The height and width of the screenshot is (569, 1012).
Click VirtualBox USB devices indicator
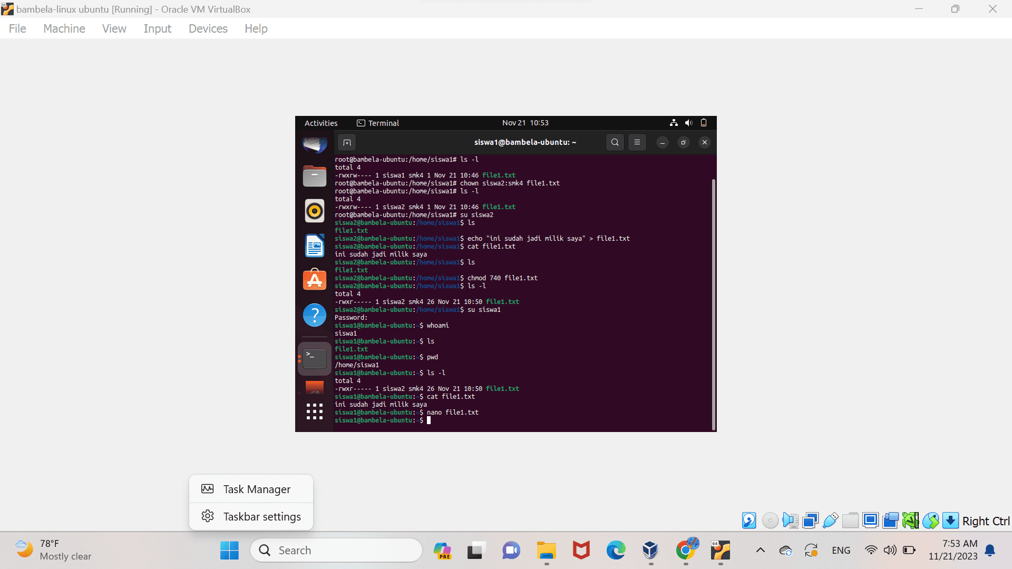(x=830, y=521)
